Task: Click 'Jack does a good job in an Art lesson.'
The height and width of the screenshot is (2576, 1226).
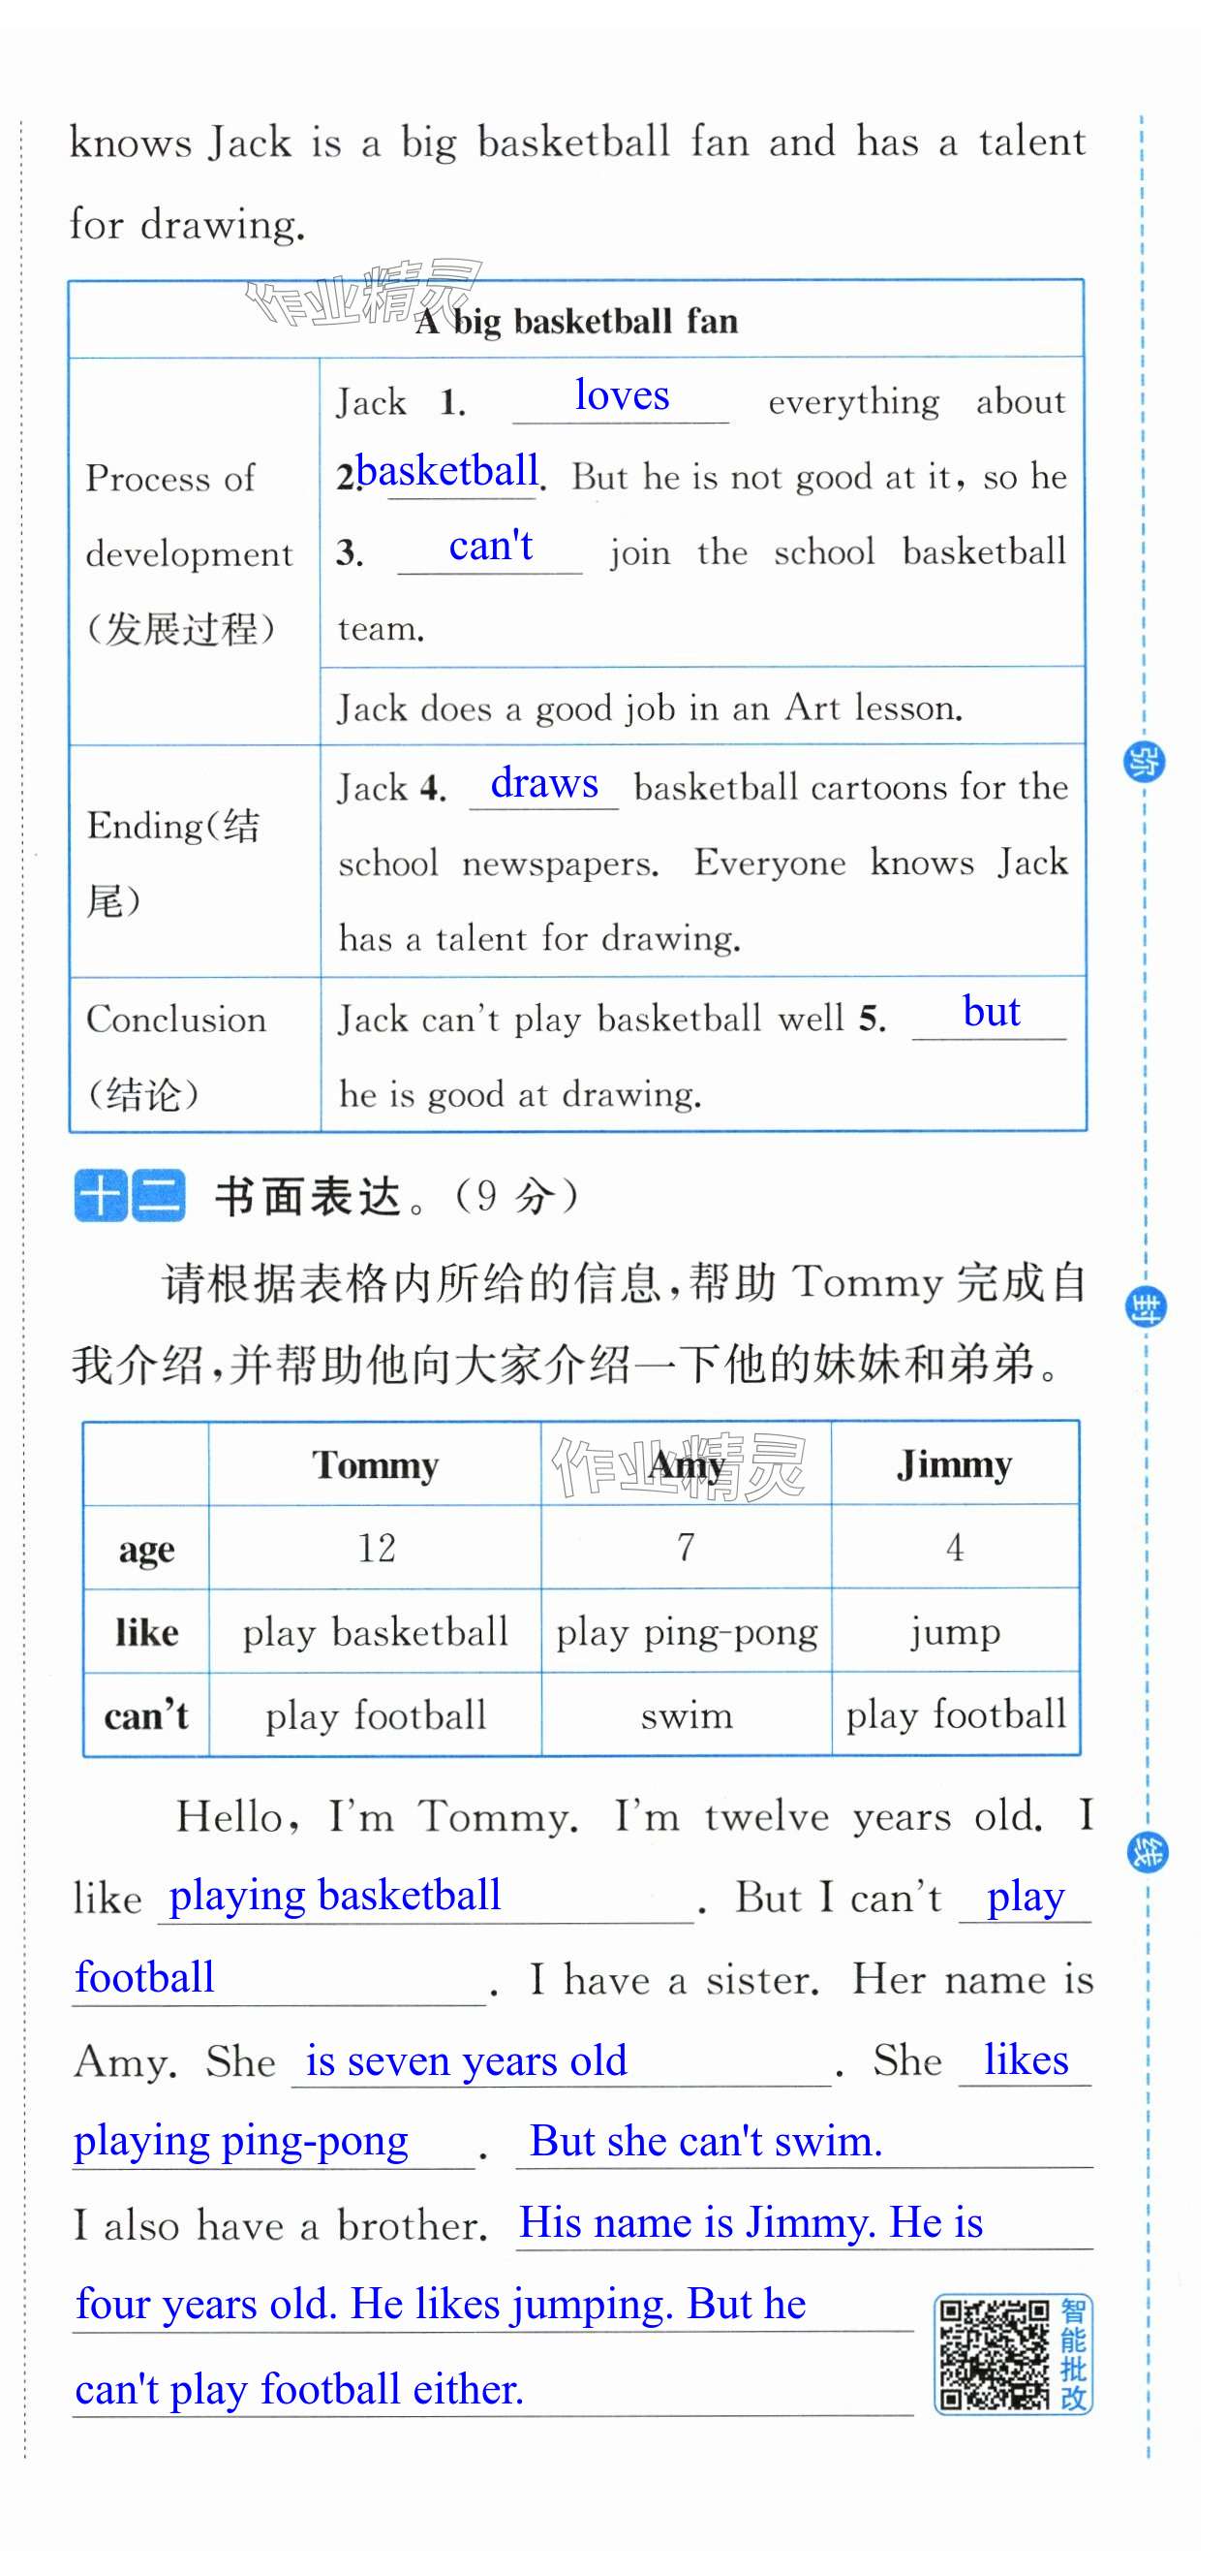Action: point(651,709)
